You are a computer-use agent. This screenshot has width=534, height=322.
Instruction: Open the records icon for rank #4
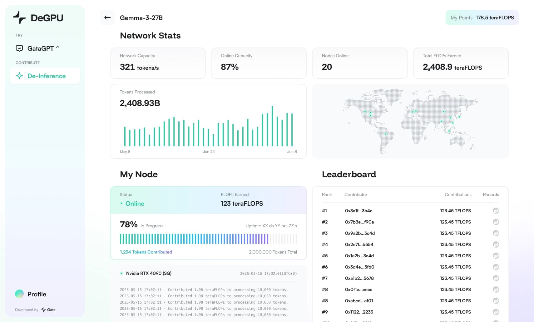pyautogui.click(x=496, y=244)
